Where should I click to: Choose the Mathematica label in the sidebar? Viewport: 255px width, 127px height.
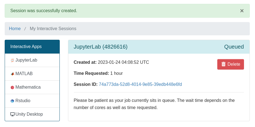point(28,87)
